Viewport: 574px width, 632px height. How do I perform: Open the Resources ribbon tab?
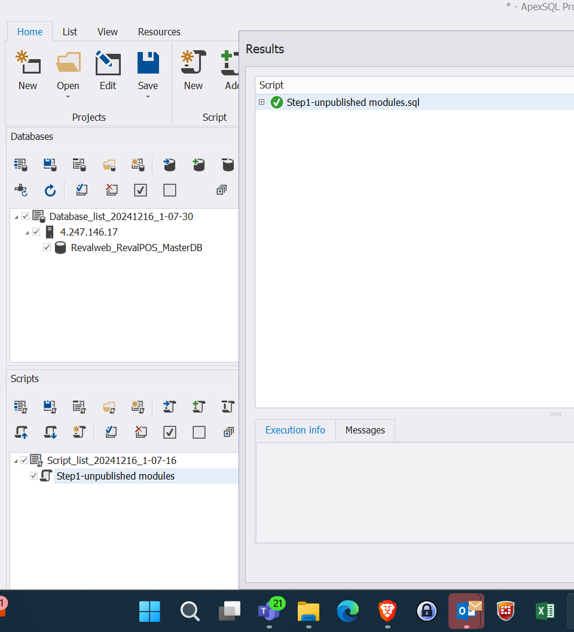pyautogui.click(x=159, y=32)
